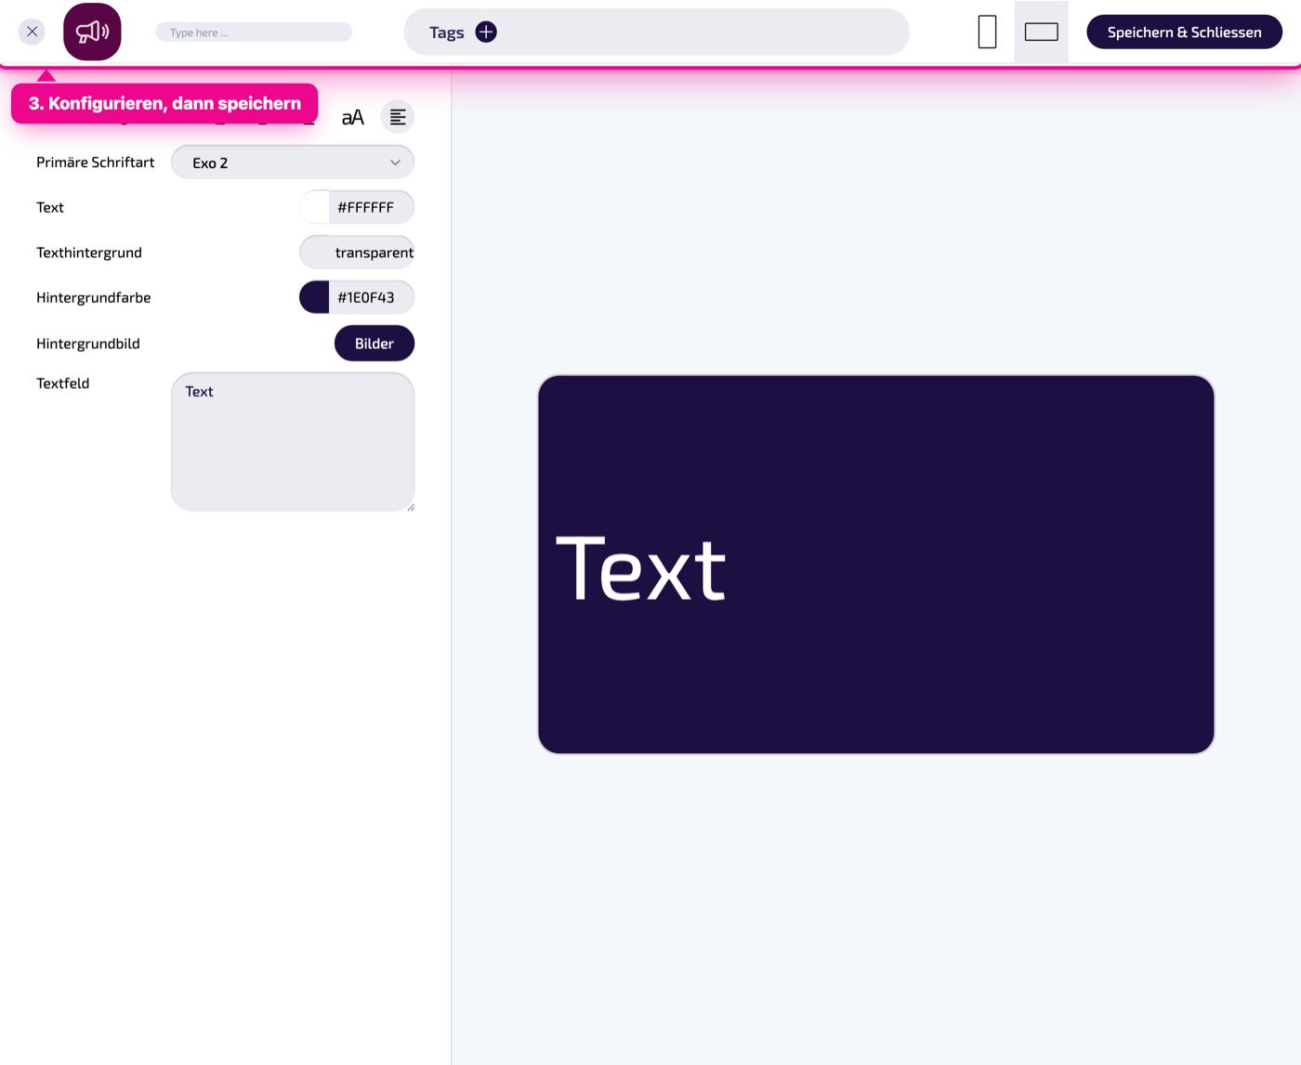Click inside the Textfeld text area
The width and height of the screenshot is (1301, 1065).
point(293,442)
